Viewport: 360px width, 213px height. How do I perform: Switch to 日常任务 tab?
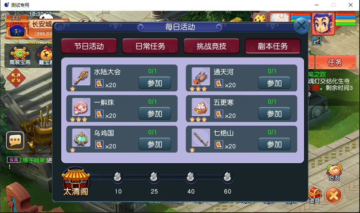(150, 46)
